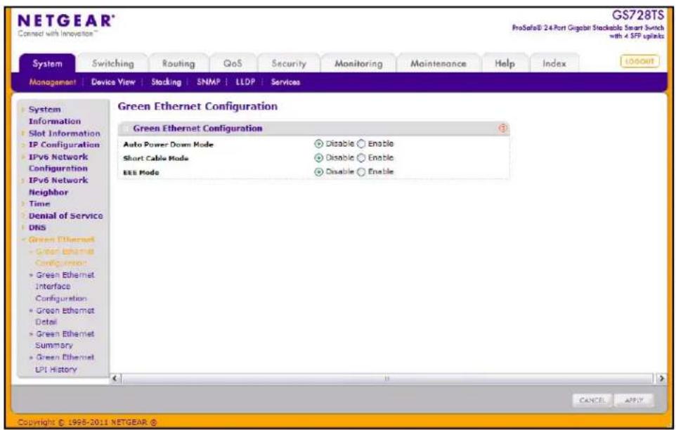676x430 pixels.
Task: Expand IPv6 Network Neighbor in sidebar
Action: tap(58, 186)
